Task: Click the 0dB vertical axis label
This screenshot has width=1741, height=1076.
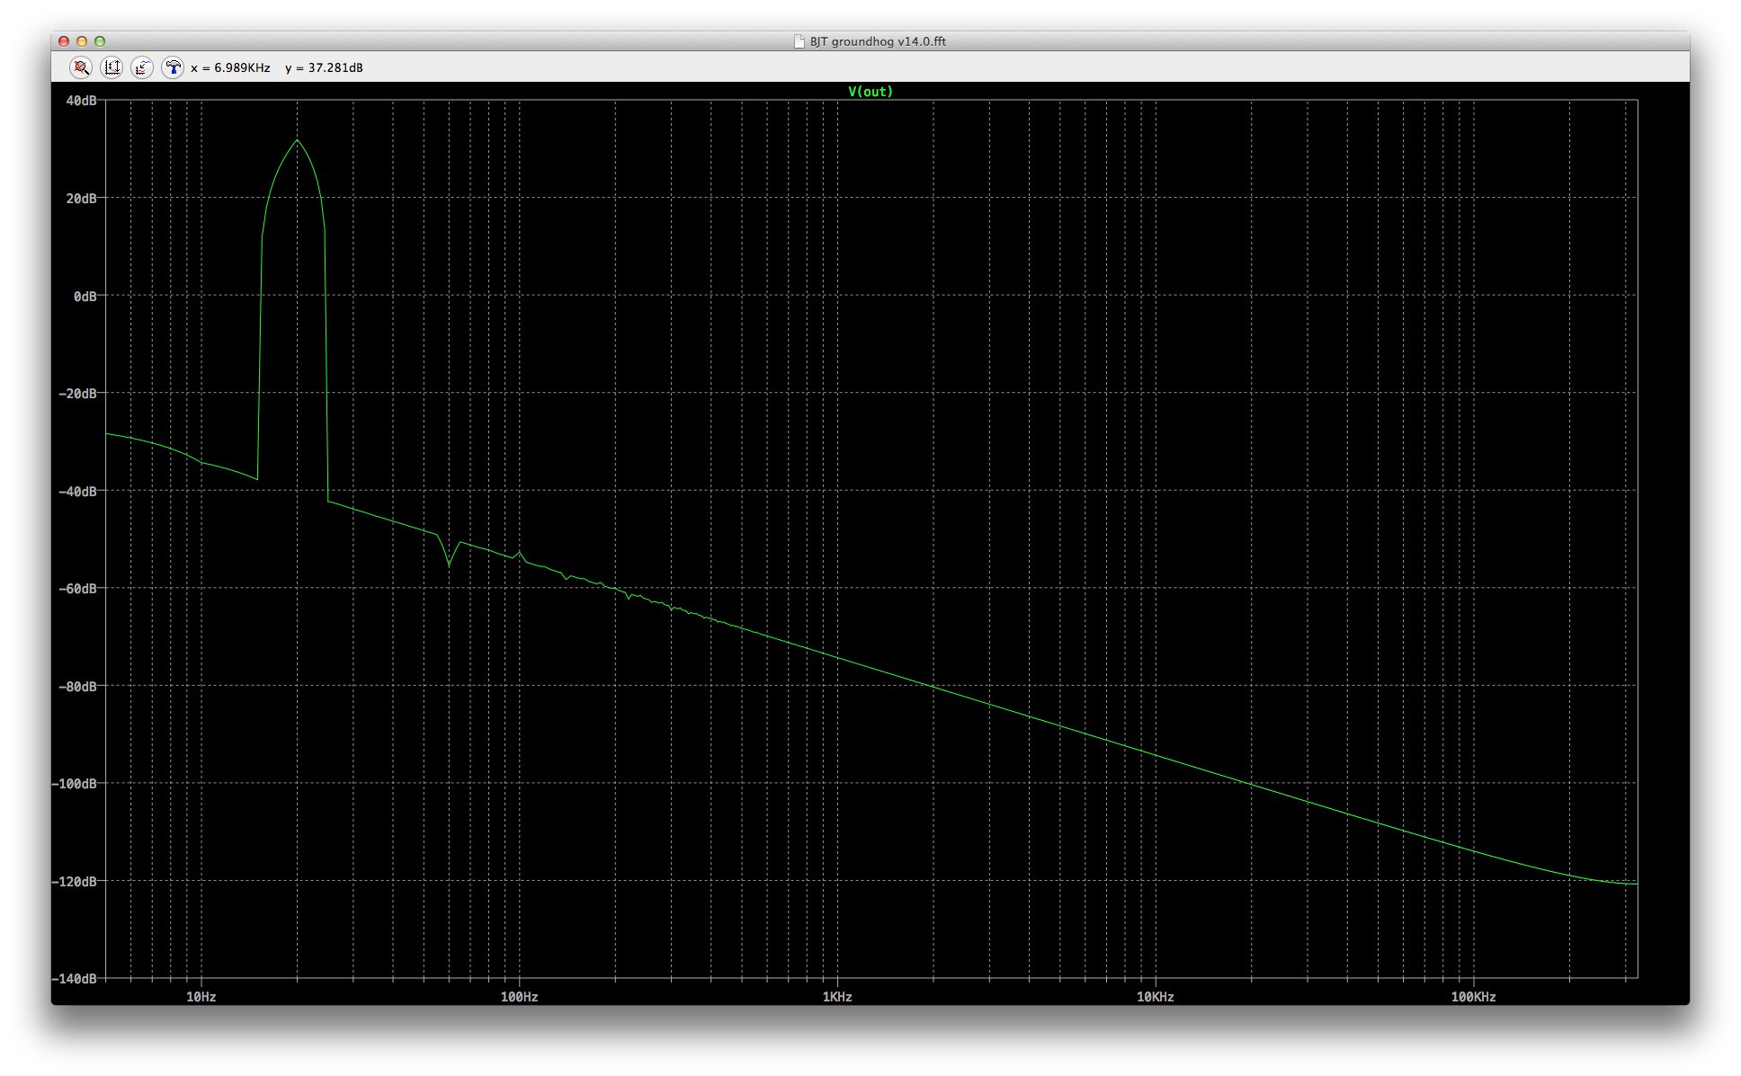Action: pos(85,296)
